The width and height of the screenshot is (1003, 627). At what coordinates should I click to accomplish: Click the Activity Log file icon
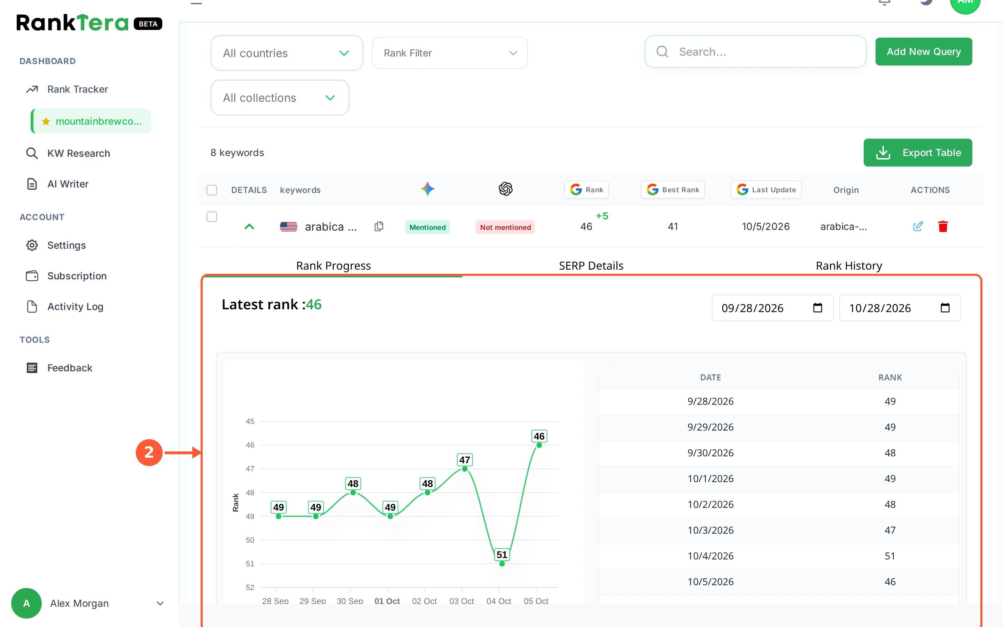(32, 307)
